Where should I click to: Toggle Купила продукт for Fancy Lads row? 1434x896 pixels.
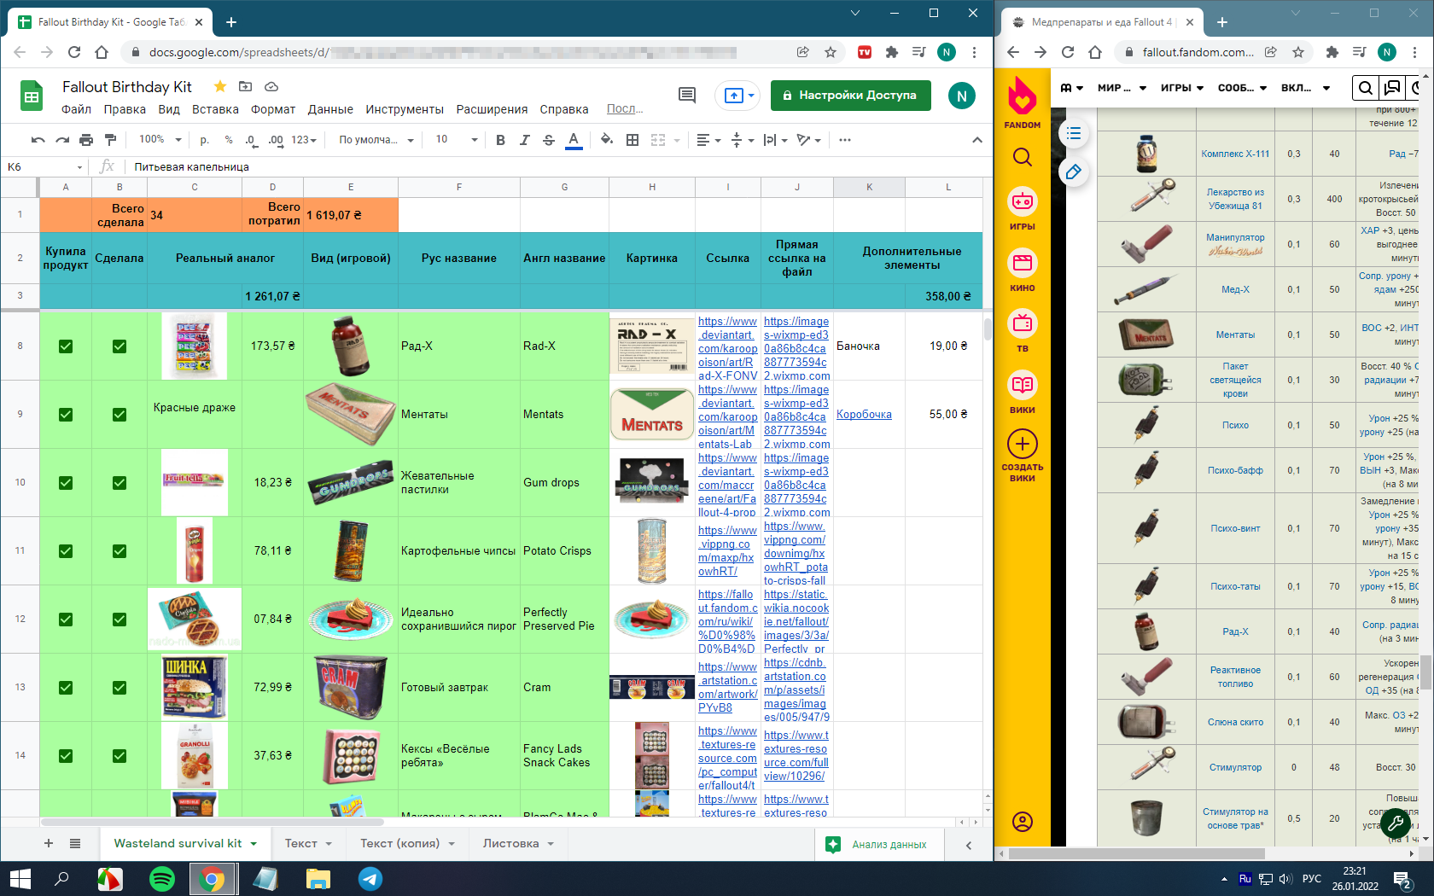66,756
